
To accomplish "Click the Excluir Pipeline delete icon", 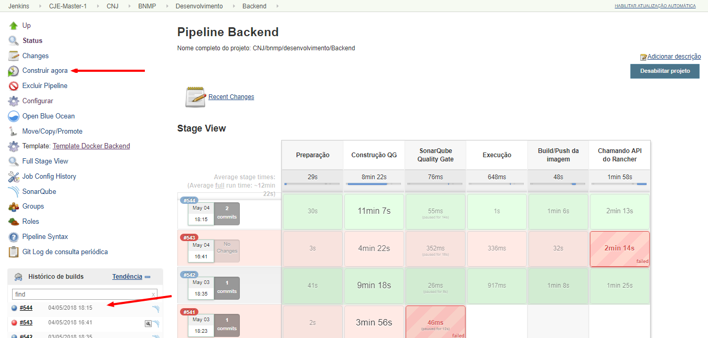I will [x=13, y=86].
